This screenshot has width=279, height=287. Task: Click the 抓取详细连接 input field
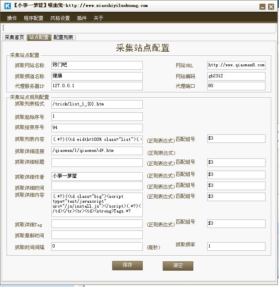point(97,151)
